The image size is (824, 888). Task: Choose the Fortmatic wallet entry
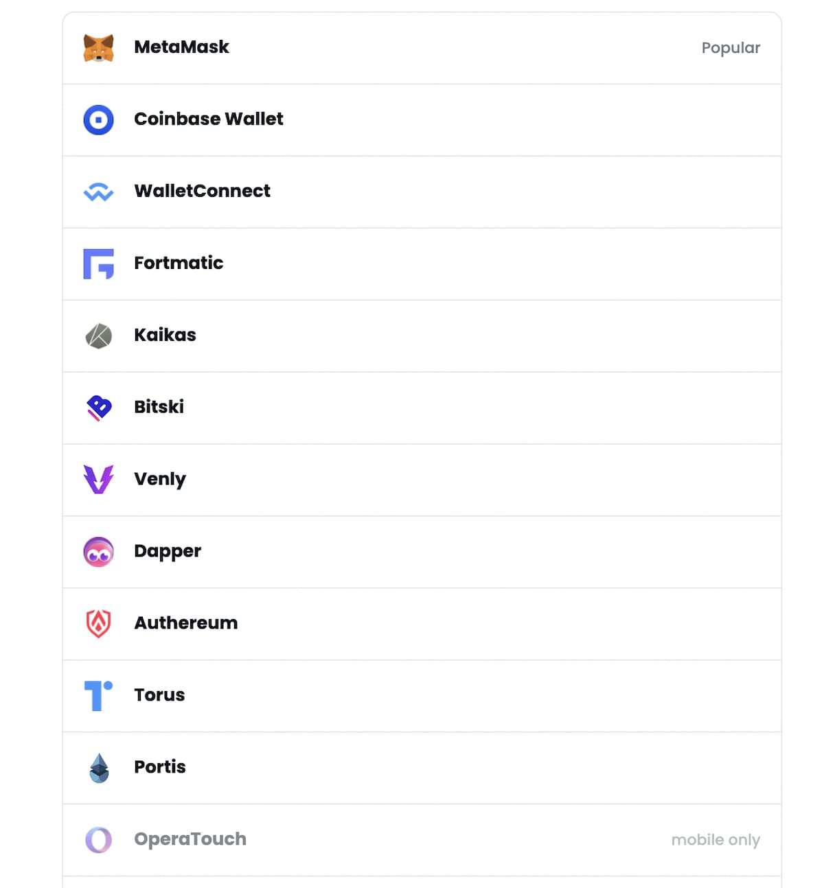(x=412, y=264)
